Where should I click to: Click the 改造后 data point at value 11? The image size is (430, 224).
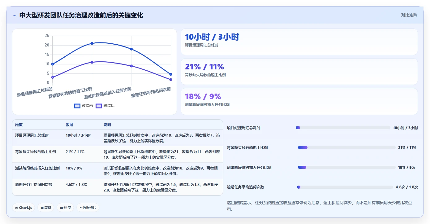(x=92, y=62)
